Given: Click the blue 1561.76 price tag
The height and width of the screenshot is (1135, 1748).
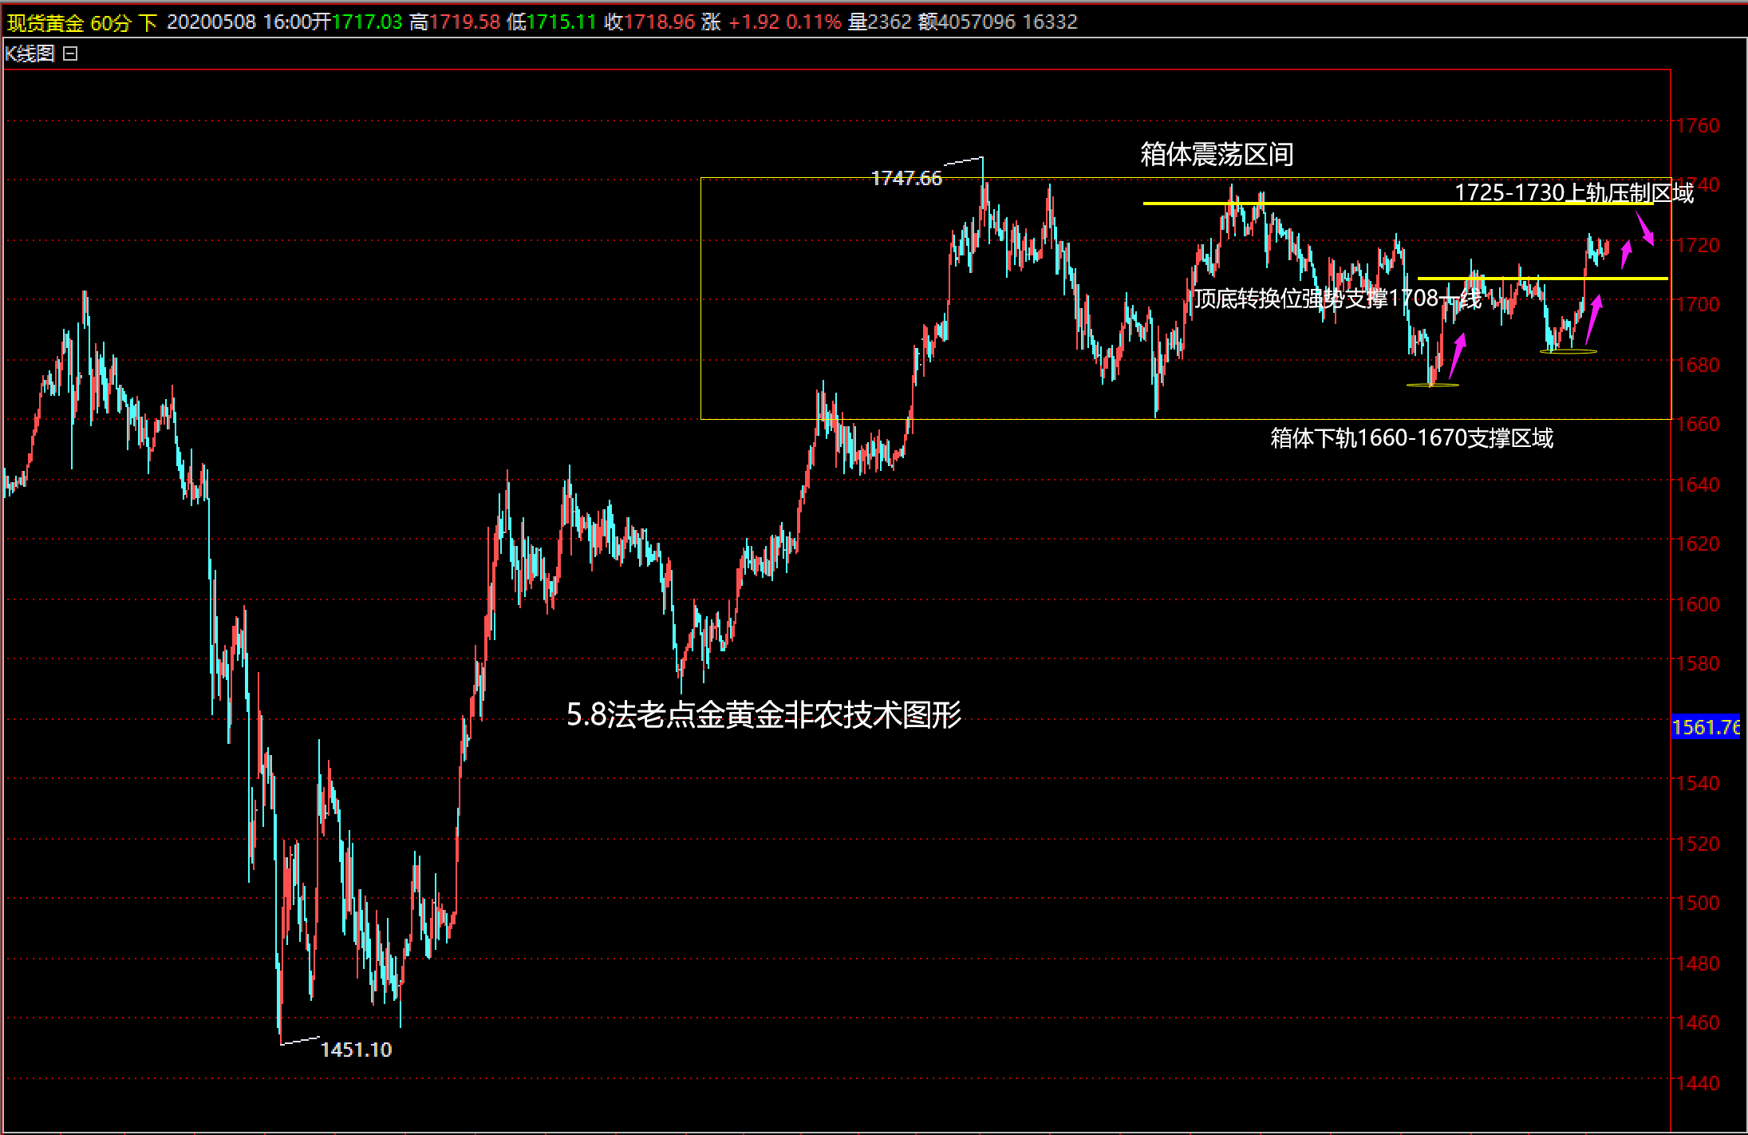Looking at the screenshot, I should [x=1706, y=727].
